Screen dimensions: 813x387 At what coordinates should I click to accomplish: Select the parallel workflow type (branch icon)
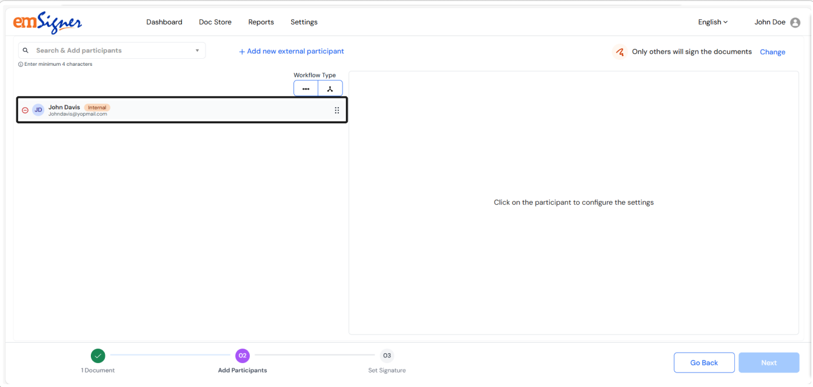(x=330, y=88)
